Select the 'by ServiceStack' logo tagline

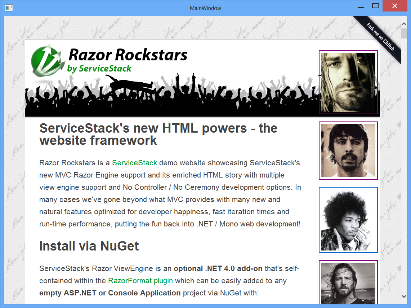99,68
